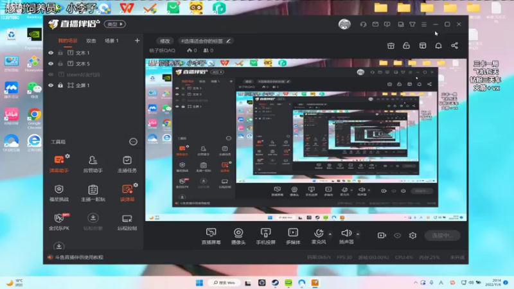Toggle lock on 文本 1 layer
The image size is (514, 289).
click(60, 53)
